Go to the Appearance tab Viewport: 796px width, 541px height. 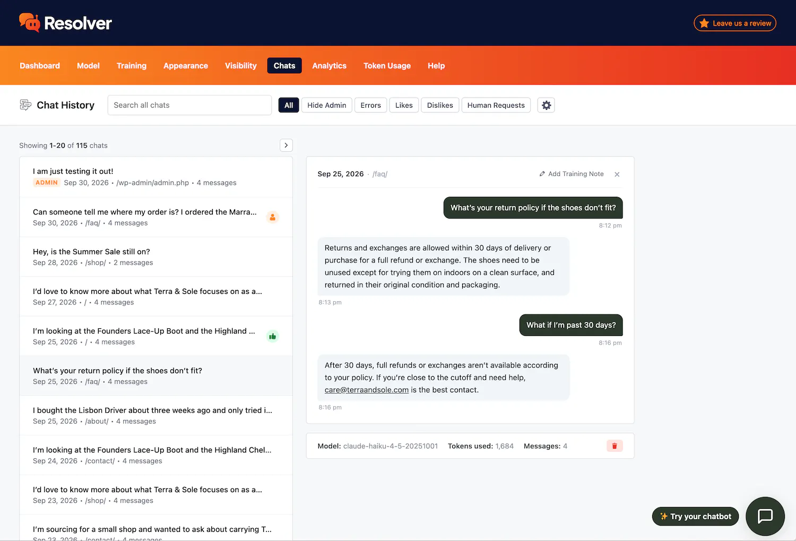pos(186,66)
